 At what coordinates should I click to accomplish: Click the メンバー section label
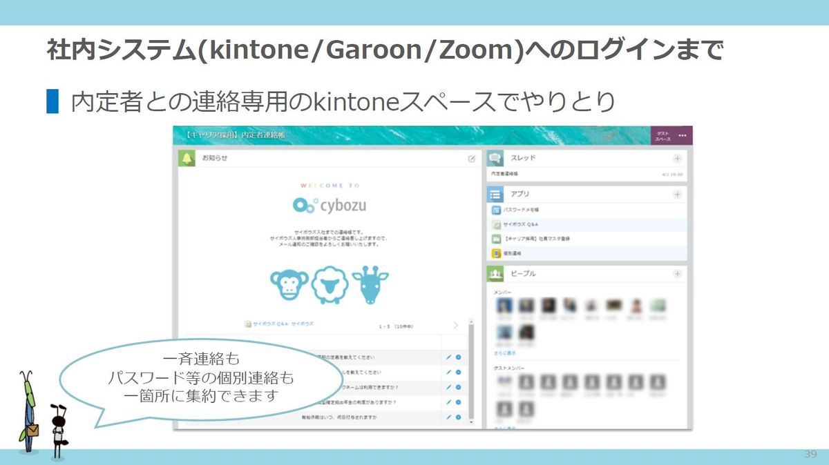coord(503,293)
